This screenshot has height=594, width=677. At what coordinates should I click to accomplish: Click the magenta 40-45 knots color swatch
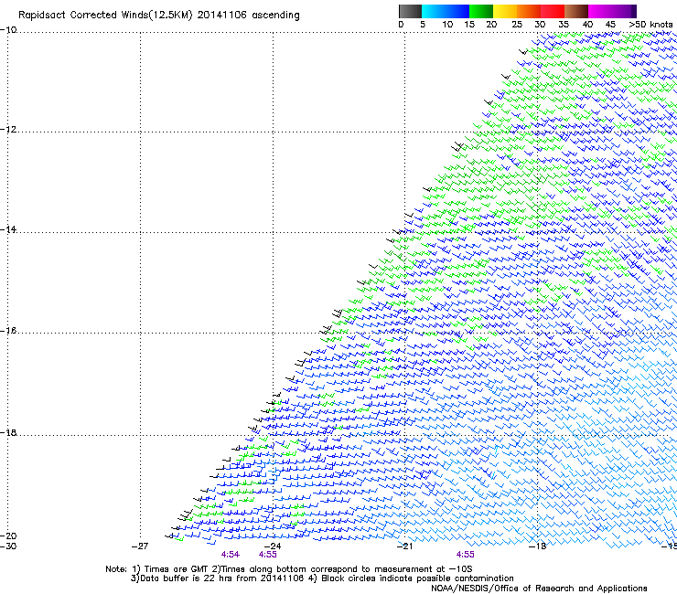point(600,11)
